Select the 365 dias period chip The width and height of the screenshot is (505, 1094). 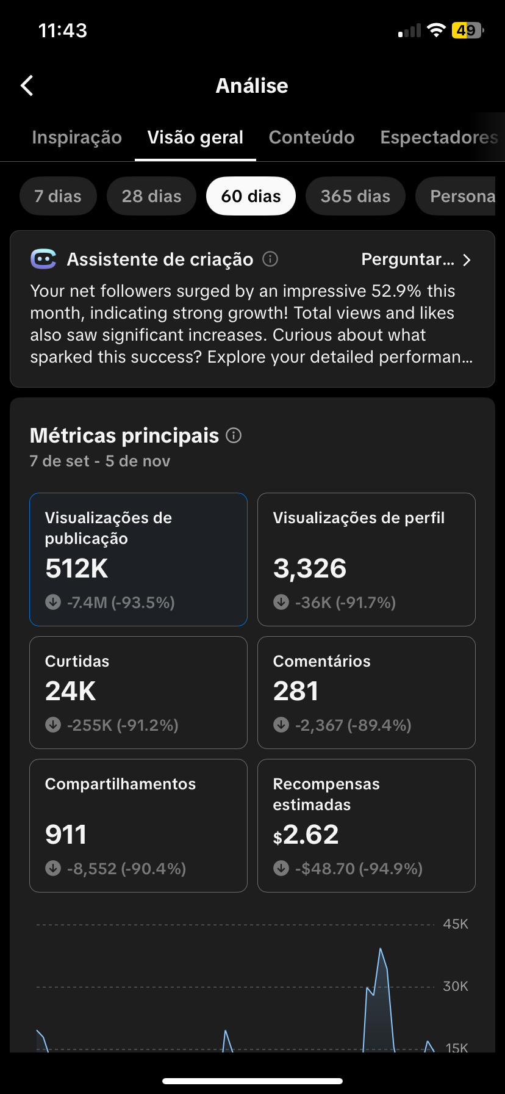355,197
